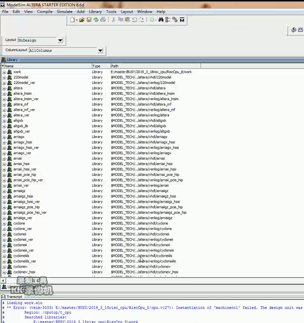Image resolution: width=304 pixels, height=323 pixels.
Task: Click the 220model library books icon
Action: coord(10,77)
